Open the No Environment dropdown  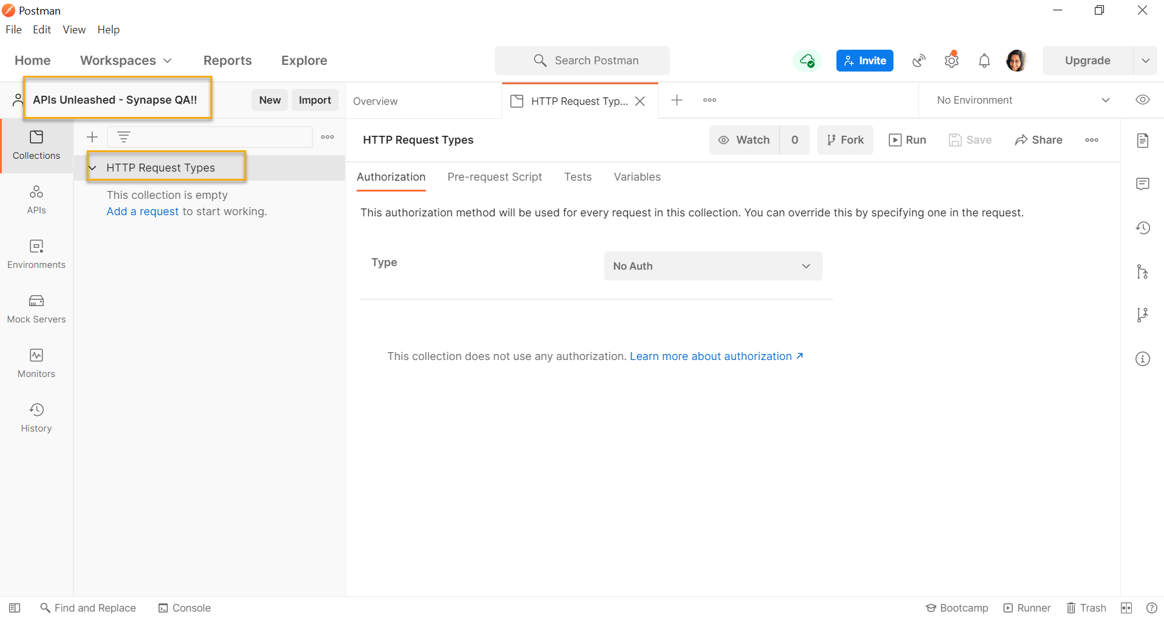tap(1023, 100)
